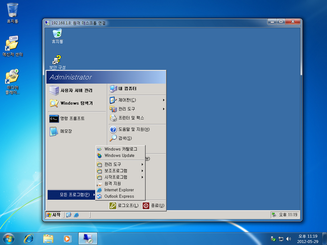Click the Remote Desktop Connection taskbar button

pyautogui.click(x=87, y=239)
